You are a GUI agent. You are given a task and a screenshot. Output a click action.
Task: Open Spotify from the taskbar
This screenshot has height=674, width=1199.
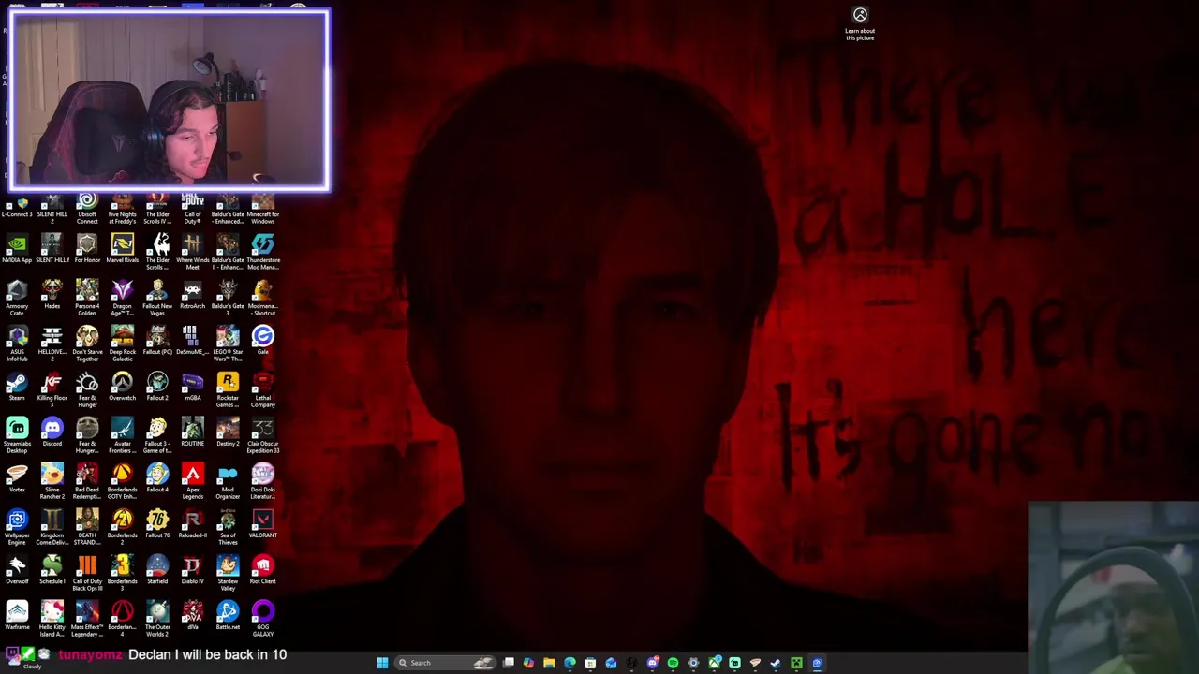[673, 663]
